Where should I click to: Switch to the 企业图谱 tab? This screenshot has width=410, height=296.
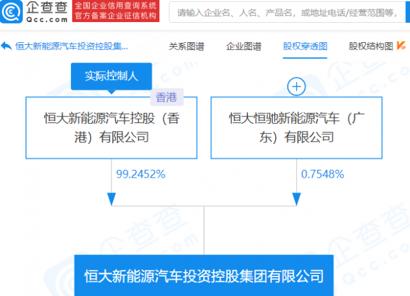[x=243, y=47]
